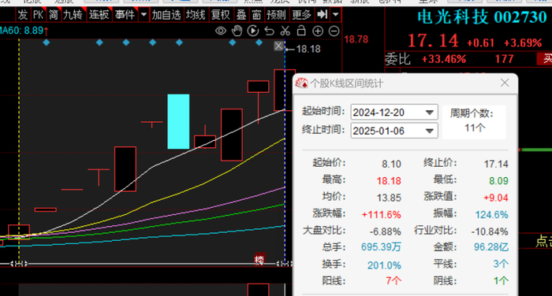Select the 九转 indicator tab

[73, 15]
